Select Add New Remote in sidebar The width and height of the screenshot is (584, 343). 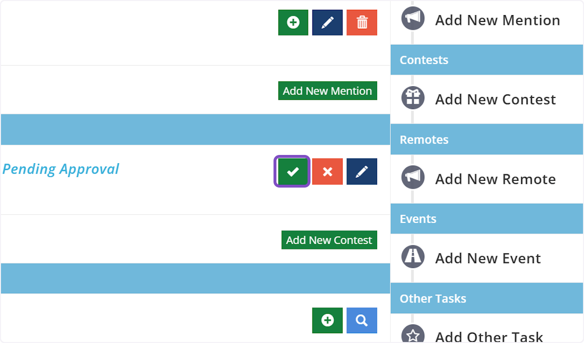coord(495,179)
